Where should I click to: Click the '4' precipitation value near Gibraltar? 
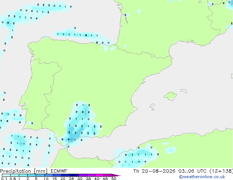pyautogui.click(x=69, y=140)
